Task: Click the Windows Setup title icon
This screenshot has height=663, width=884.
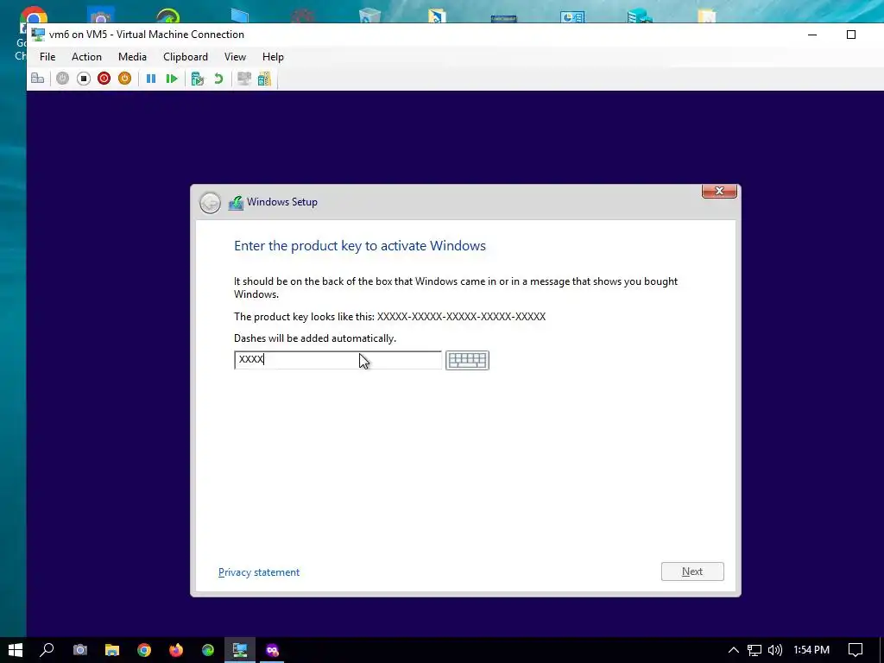Action: point(236,202)
